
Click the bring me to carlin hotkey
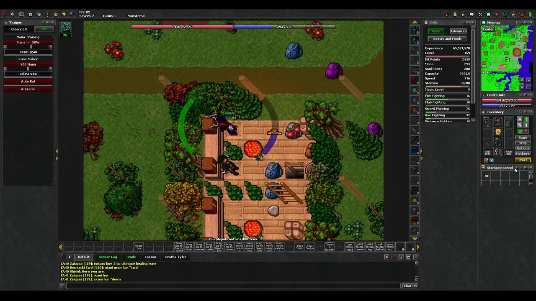point(209,247)
